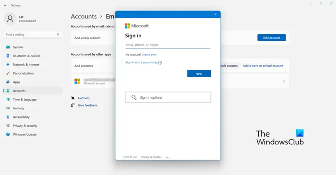Click the ellipsis in dialog footer
Viewport: 336px width, 175px height.
[168, 157]
